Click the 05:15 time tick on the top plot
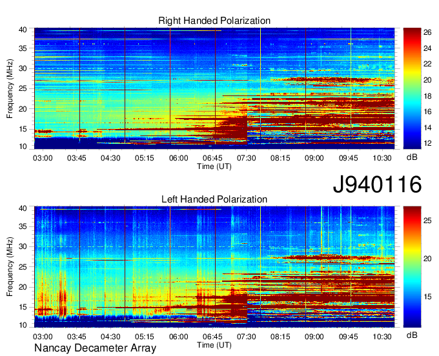This screenshot has width=439, height=356. [x=145, y=158]
